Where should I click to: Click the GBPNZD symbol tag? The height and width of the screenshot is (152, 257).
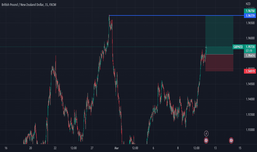click(x=238, y=47)
